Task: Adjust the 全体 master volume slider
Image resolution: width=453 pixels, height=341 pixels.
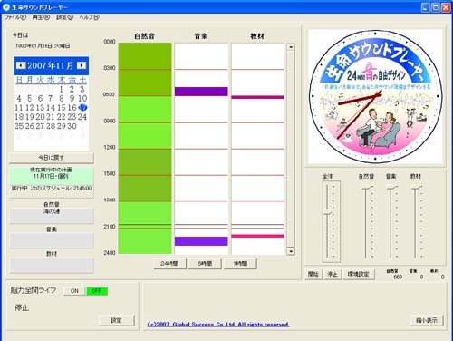Action: 327,213
